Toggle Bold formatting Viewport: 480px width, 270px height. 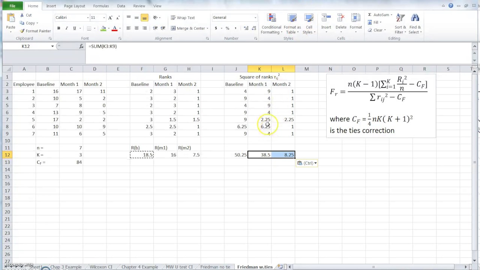(58, 28)
